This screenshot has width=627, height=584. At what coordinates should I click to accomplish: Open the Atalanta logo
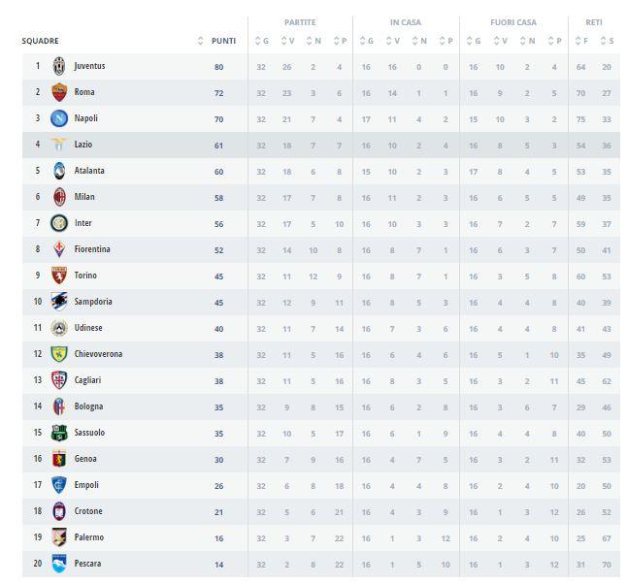pos(58,172)
